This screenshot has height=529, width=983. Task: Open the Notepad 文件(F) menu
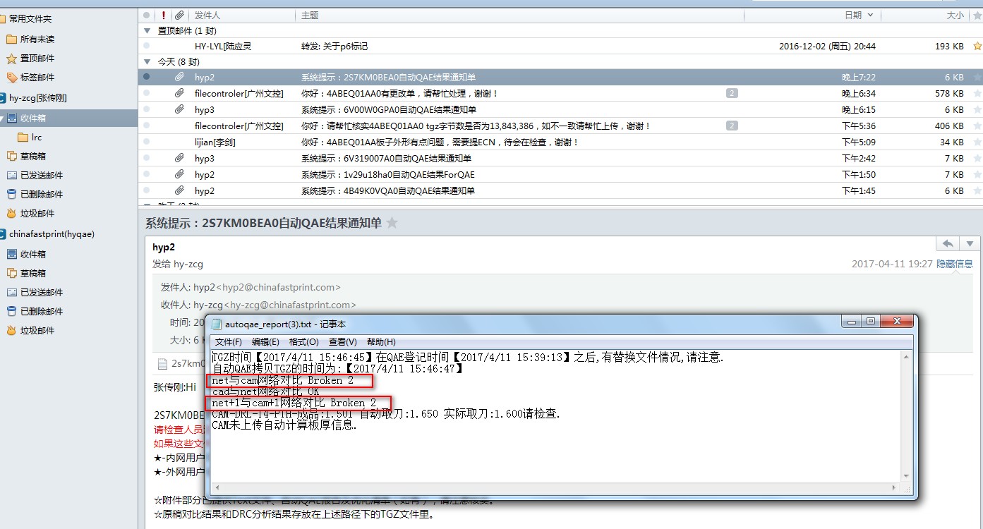pos(229,342)
